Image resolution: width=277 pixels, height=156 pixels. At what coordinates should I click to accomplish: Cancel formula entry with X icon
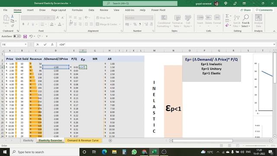pos(38,45)
